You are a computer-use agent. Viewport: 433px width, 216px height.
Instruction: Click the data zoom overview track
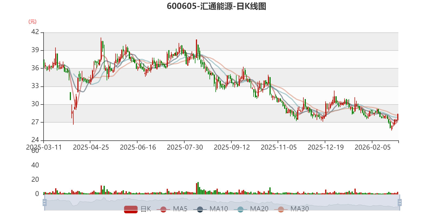click(222, 202)
